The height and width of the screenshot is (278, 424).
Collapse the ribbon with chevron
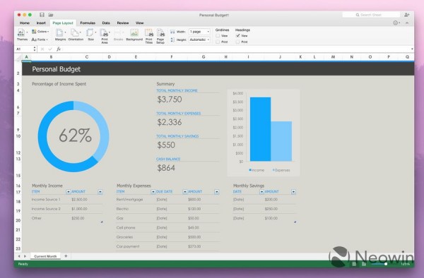click(407, 23)
